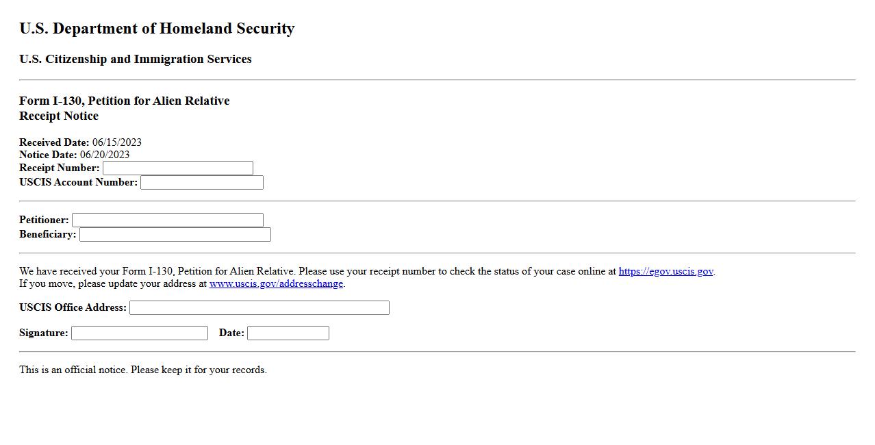This screenshot has height=445, width=875.
Task: Click the U.S. Department of Homeland Security heading
Action: point(157,29)
